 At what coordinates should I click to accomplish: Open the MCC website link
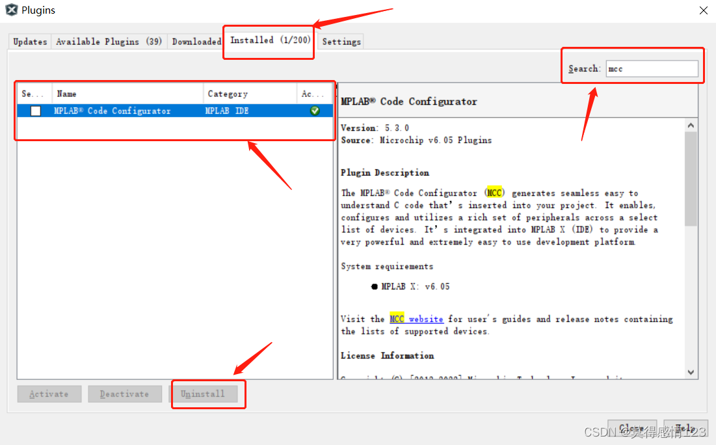(417, 319)
